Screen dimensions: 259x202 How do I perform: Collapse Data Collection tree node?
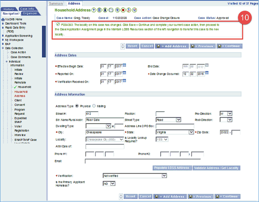(x=2, y=48)
